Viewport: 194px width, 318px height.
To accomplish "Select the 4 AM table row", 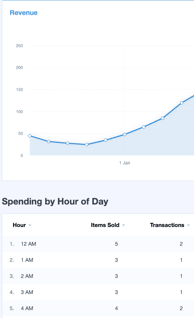I will pyautogui.click(x=98, y=309).
